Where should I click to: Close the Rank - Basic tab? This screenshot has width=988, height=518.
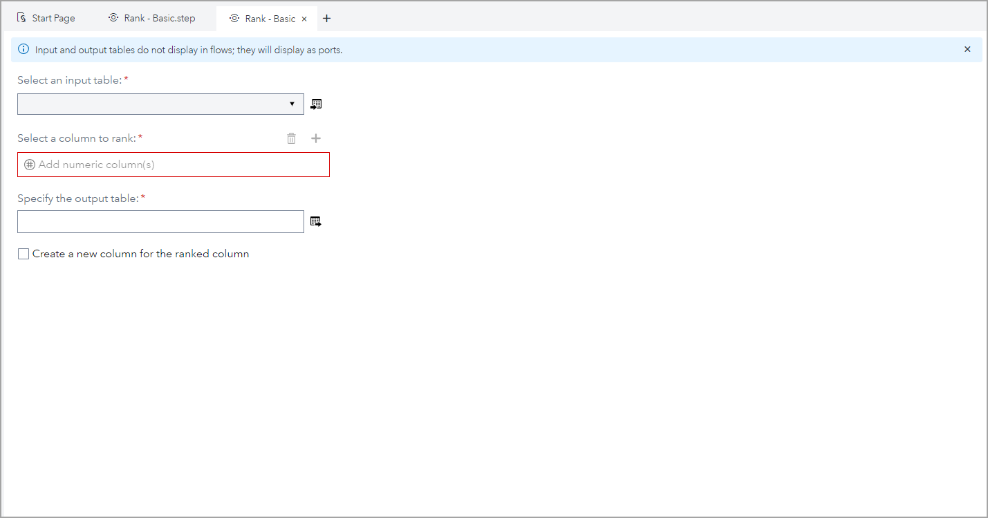303,18
